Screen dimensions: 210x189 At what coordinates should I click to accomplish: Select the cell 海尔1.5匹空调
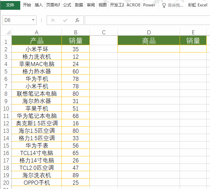click(36, 131)
